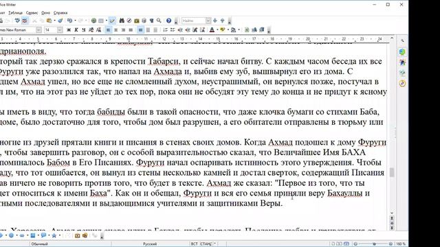Screen dimensions: 440x247
Task: Click the 160% zoom level indicator
Action: click(401, 244)
